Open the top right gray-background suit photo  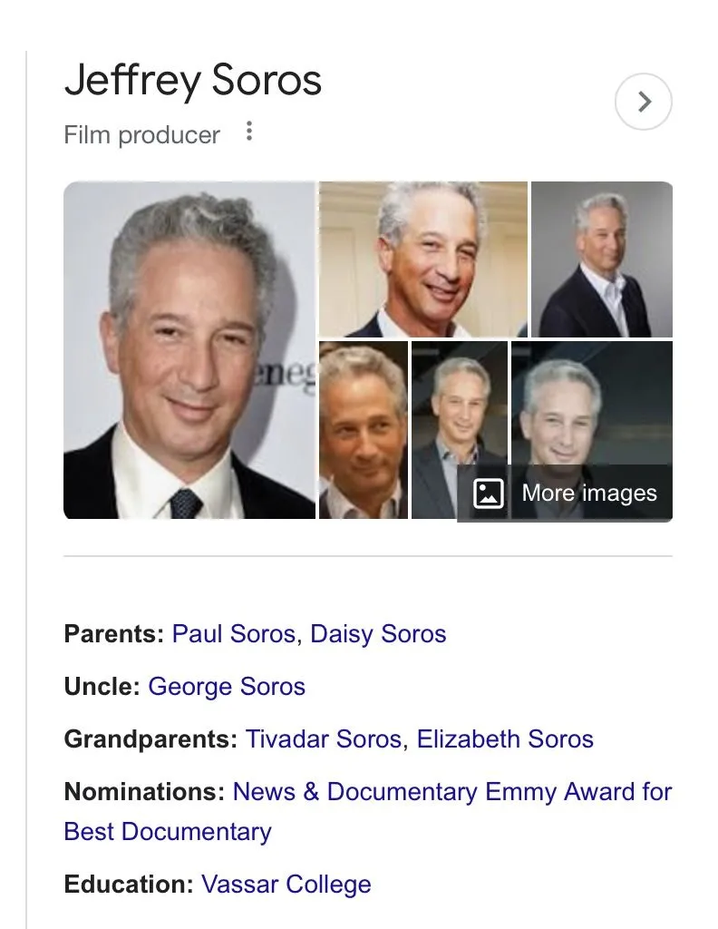pyautogui.click(x=602, y=259)
